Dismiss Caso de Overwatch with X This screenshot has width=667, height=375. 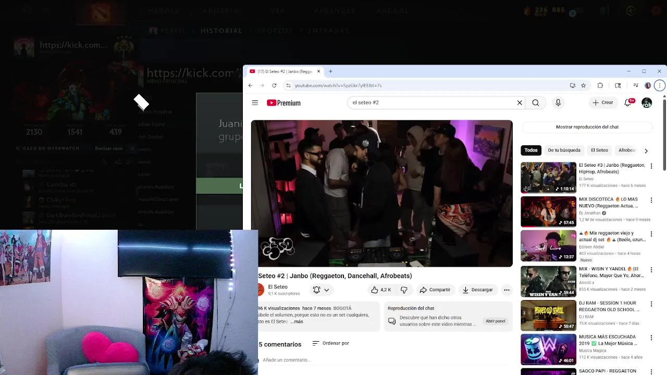click(x=132, y=148)
